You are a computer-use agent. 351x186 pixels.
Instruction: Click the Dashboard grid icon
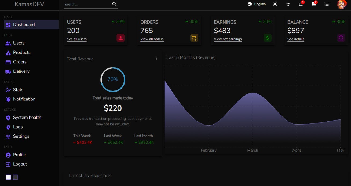click(x=8, y=25)
